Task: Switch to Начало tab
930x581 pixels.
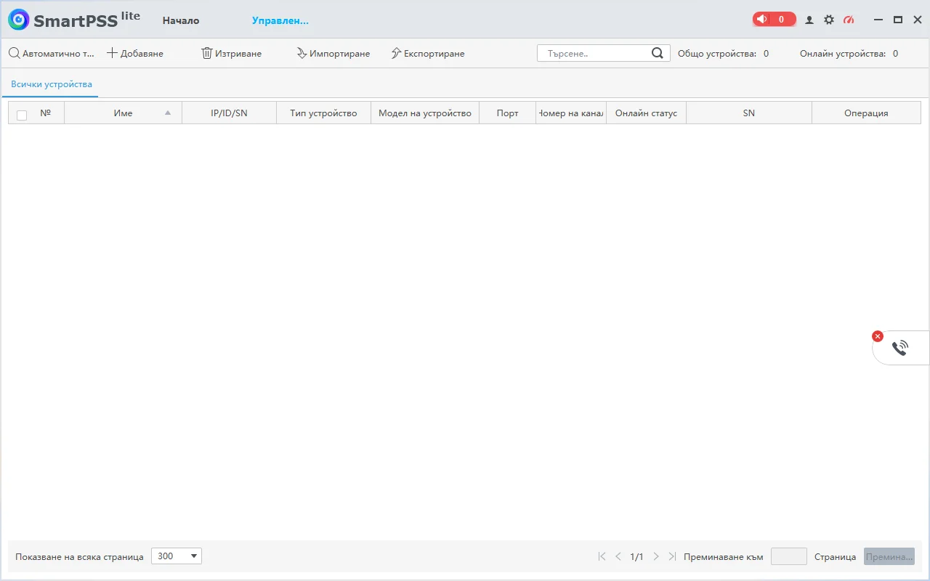Action: [x=181, y=20]
